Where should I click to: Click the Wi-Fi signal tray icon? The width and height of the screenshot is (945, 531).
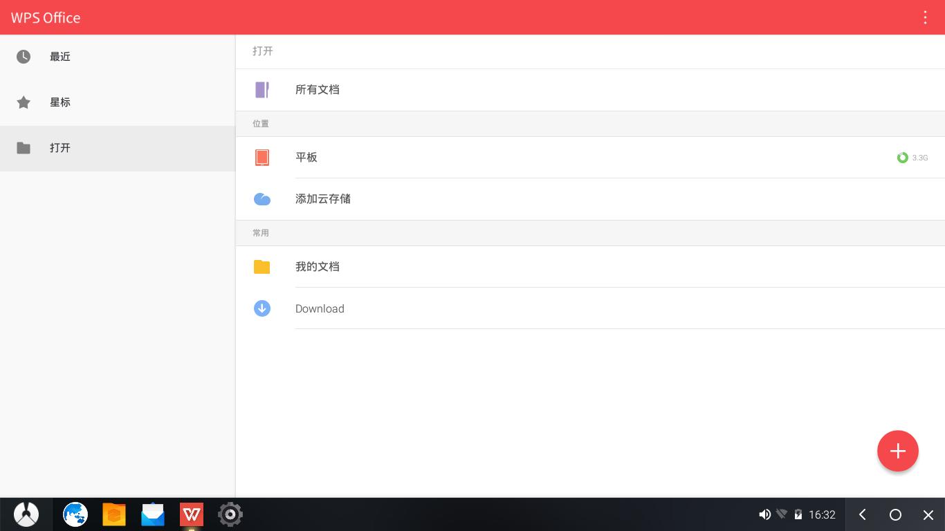(x=782, y=514)
